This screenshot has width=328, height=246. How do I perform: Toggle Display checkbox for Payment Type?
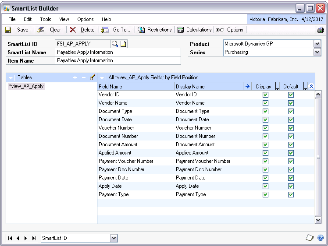point(265,195)
